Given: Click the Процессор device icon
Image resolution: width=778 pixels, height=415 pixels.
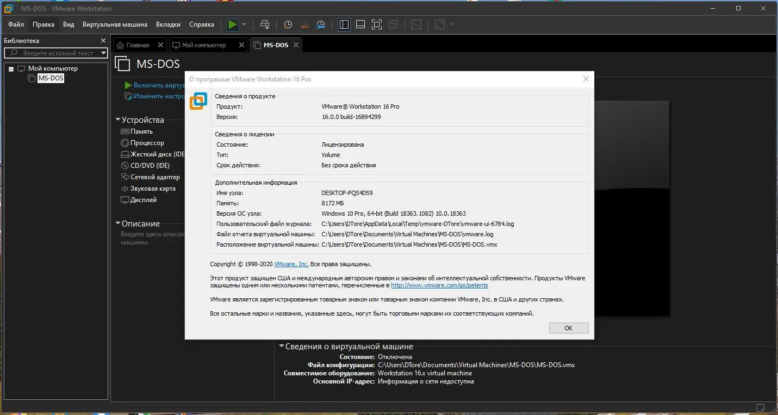Looking at the screenshot, I should [125, 143].
